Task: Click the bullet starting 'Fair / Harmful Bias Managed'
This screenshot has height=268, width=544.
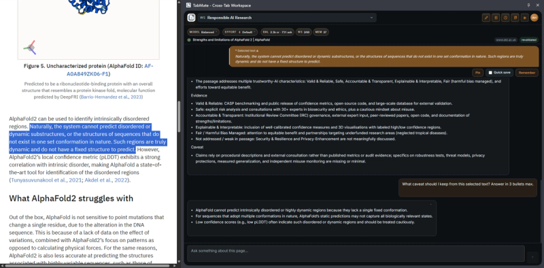Action: click(x=321, y=133)
